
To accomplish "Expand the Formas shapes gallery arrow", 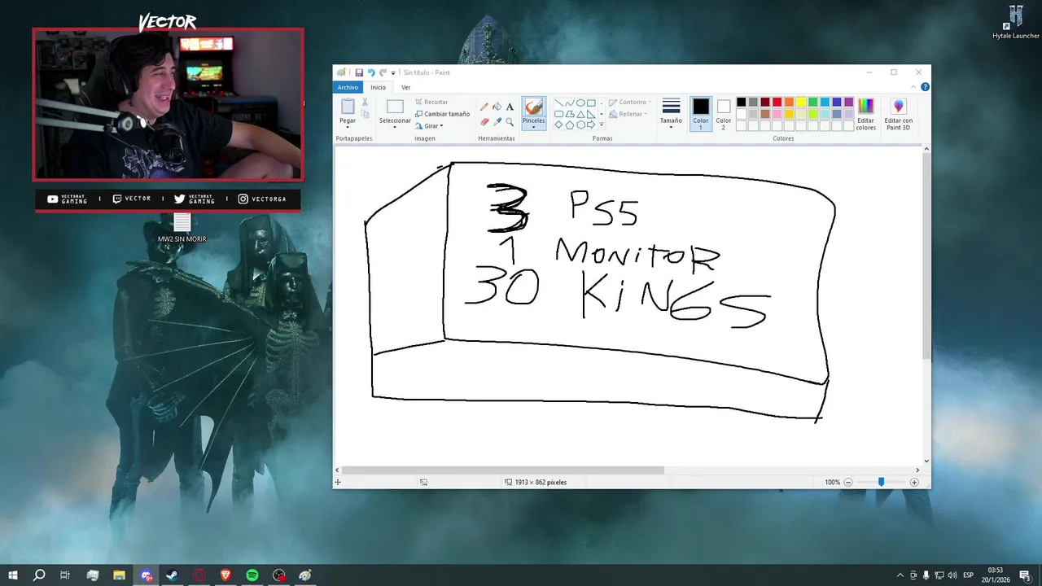I will point(602,125).
